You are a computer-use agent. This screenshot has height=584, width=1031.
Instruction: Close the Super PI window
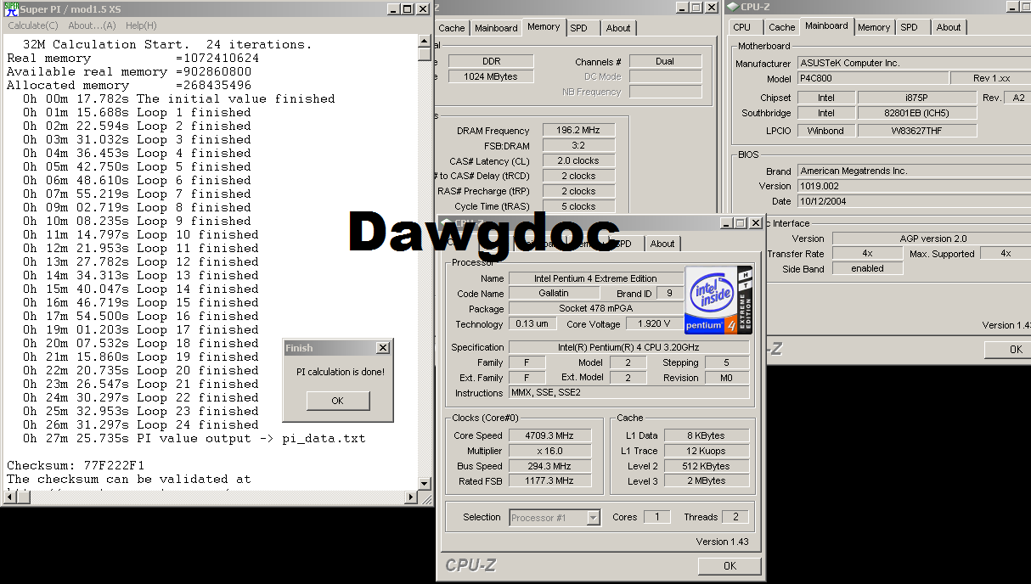[422, 9]
